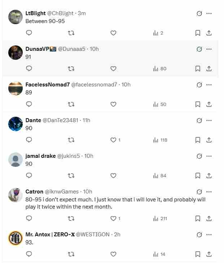Open more menu on Mr. Antox's tweet

(209, 235)
